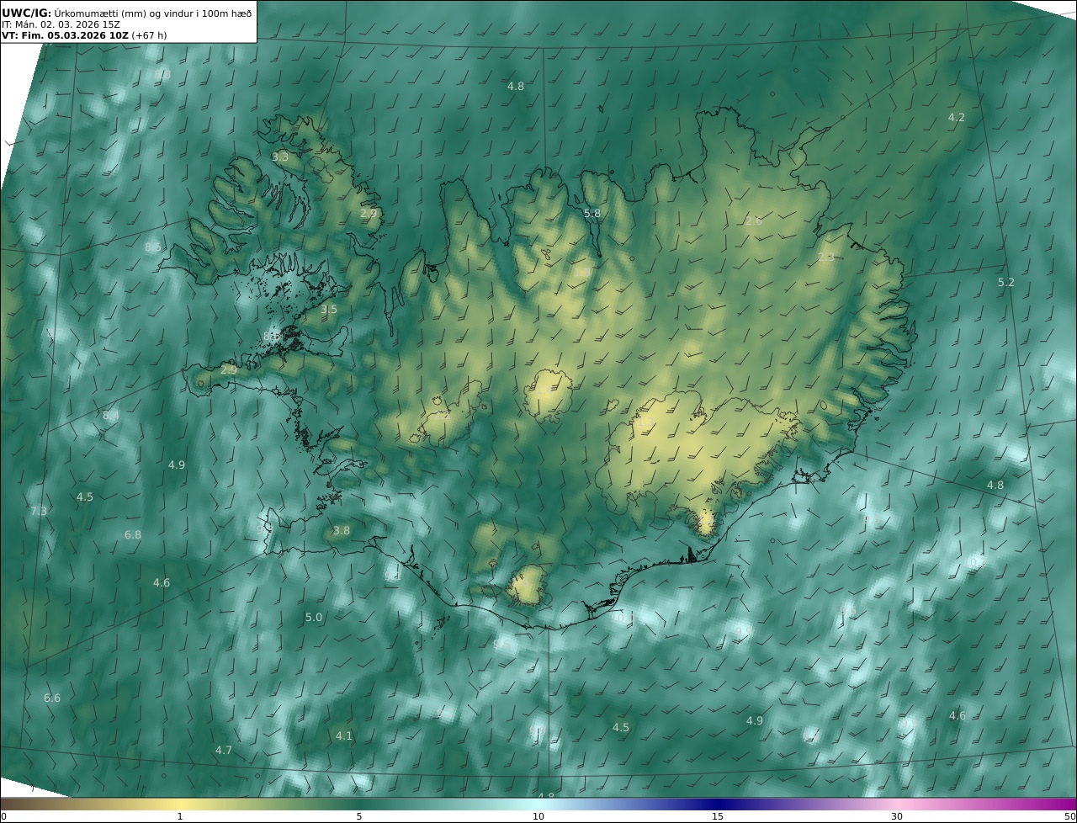Click the 7.3 value label

[39, 511]
